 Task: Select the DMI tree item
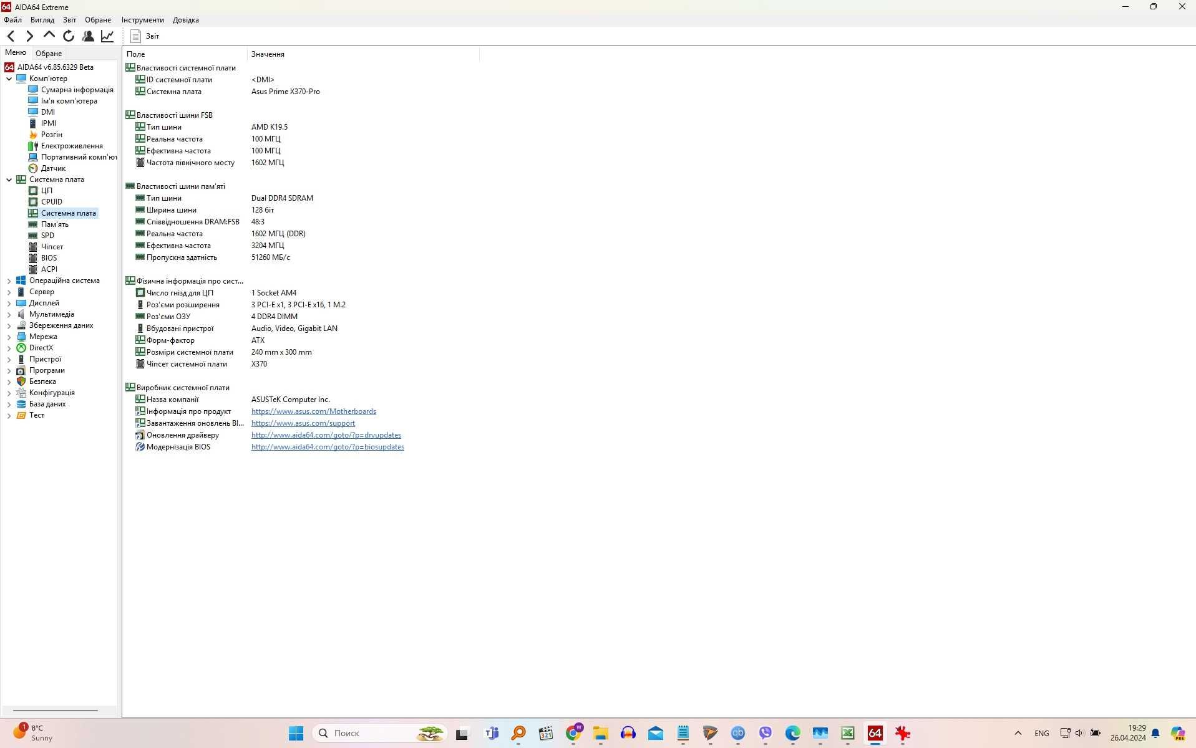click(x=48, y=112)
